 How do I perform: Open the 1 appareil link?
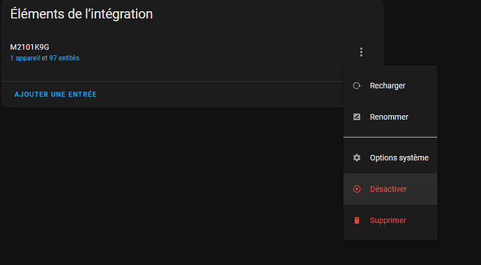pos(25,58)
